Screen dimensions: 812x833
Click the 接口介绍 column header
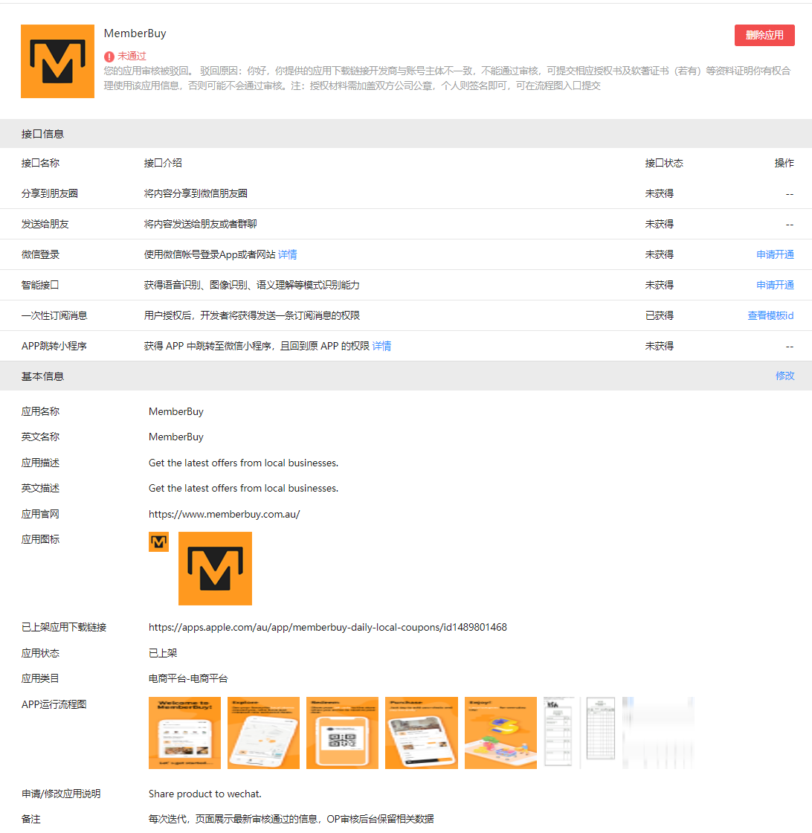click(x=163, y=163)
